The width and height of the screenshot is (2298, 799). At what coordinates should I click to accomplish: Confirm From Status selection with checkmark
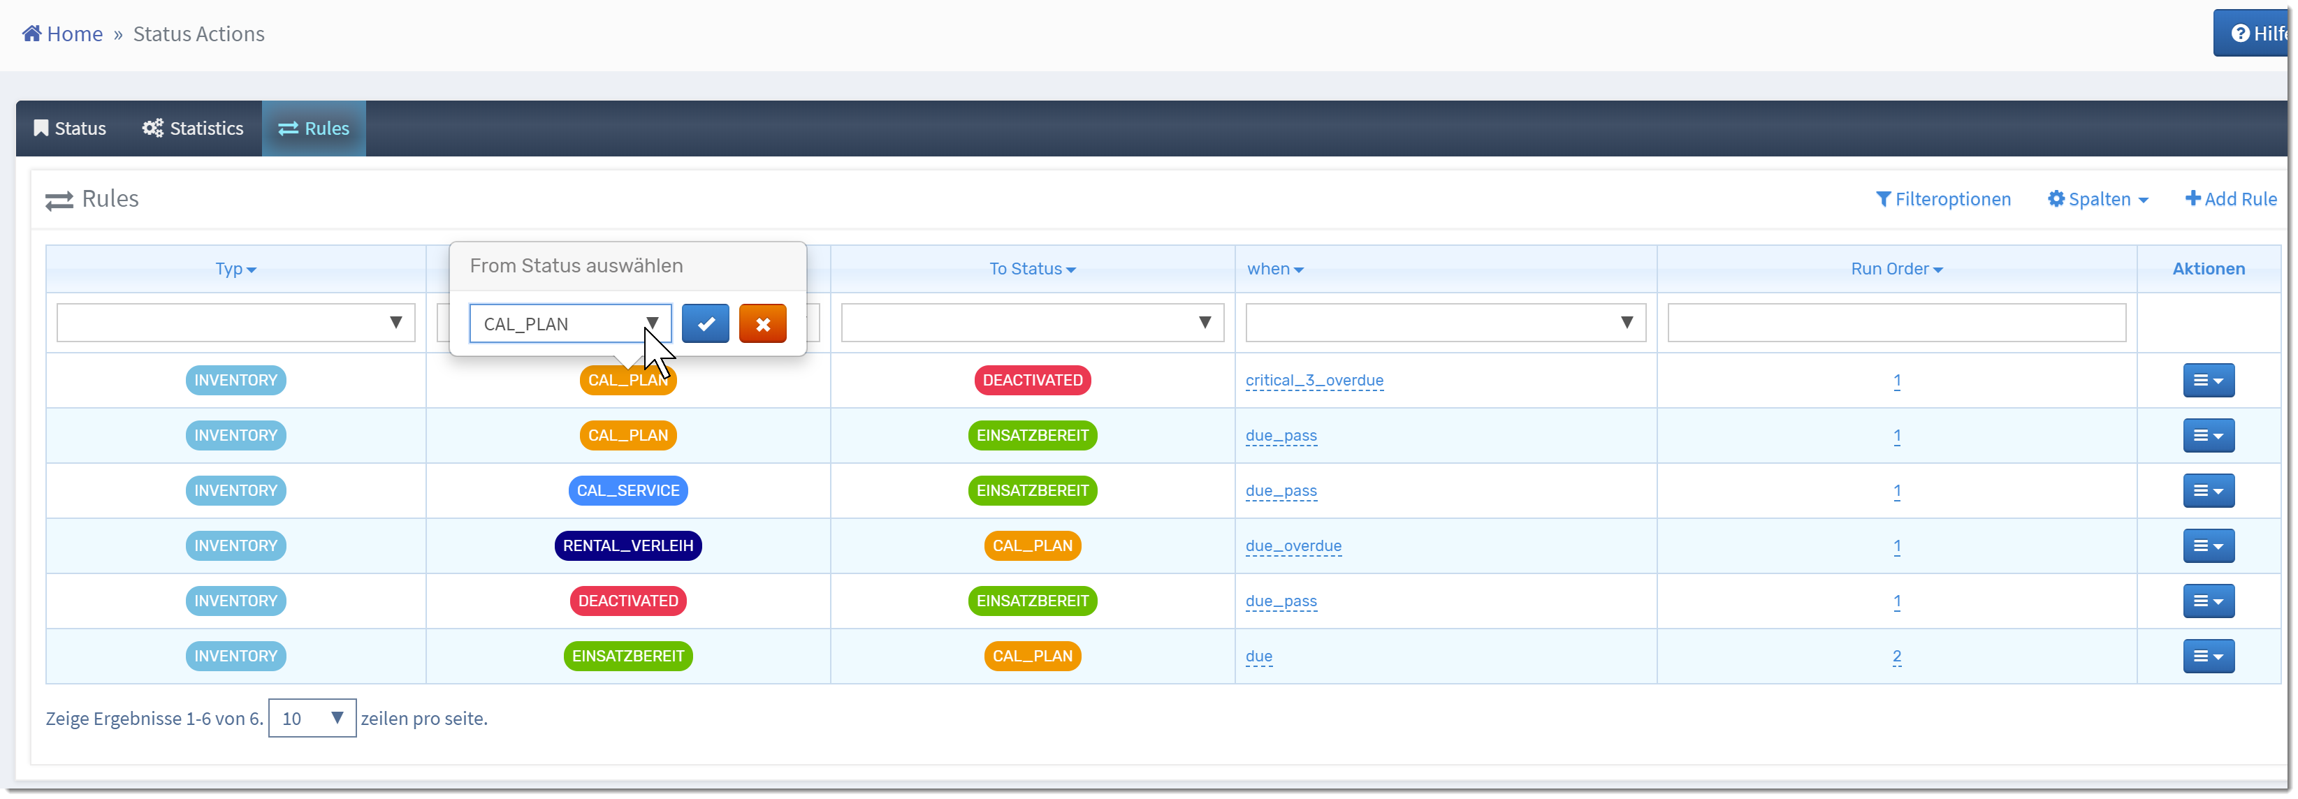click(x=705, y=323)
